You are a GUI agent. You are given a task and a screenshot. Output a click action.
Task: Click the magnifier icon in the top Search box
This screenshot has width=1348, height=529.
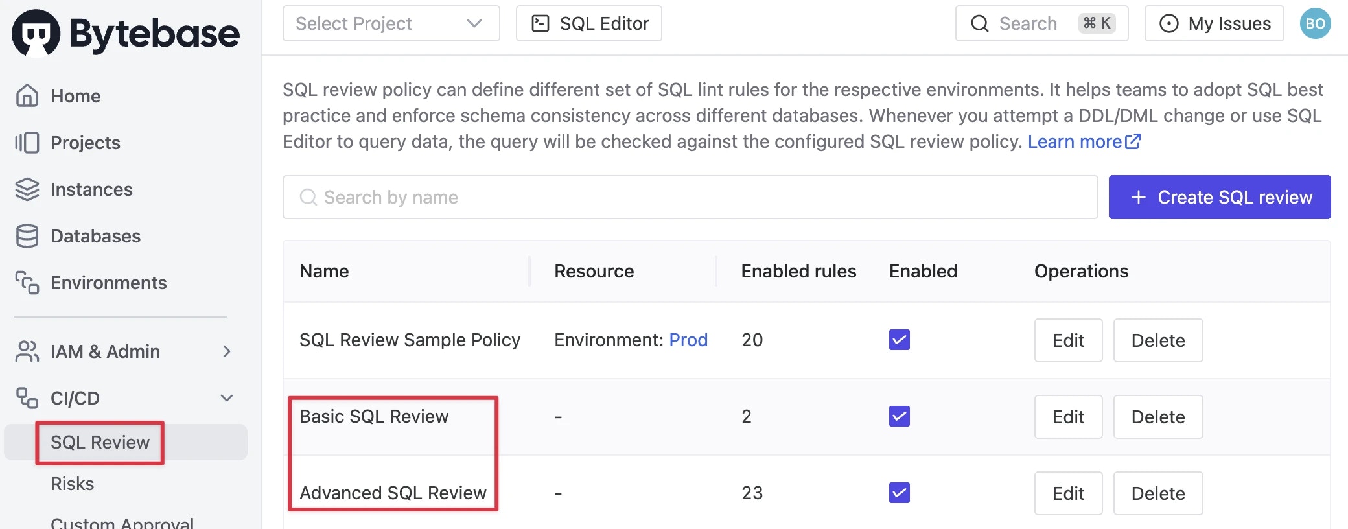point(980,23)
